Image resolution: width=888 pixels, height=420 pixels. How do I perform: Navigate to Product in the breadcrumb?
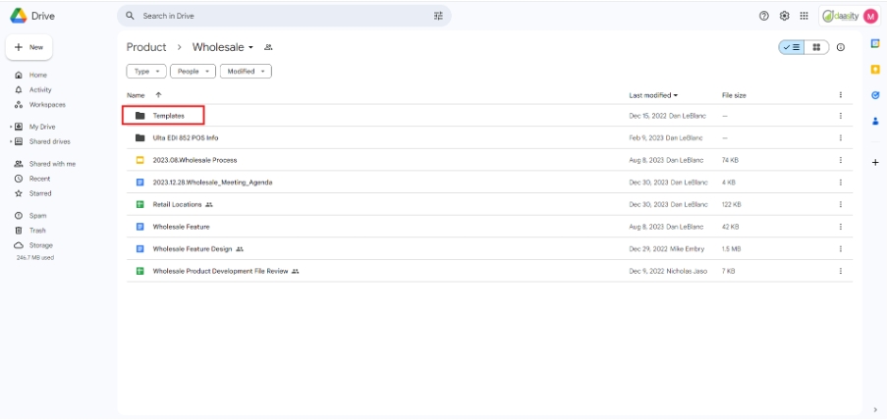coord(146,47)
